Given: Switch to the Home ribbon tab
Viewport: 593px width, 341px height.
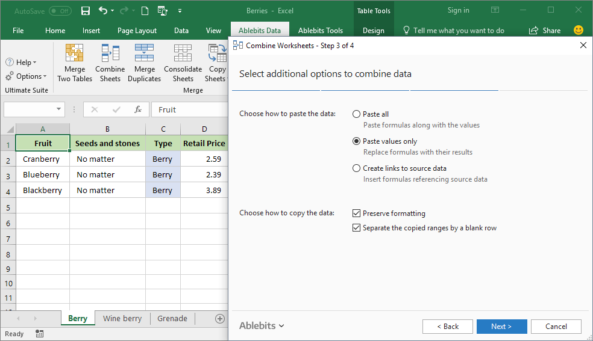Looking at the screenshot, I should pyautogui.click(x=55, y=31).
